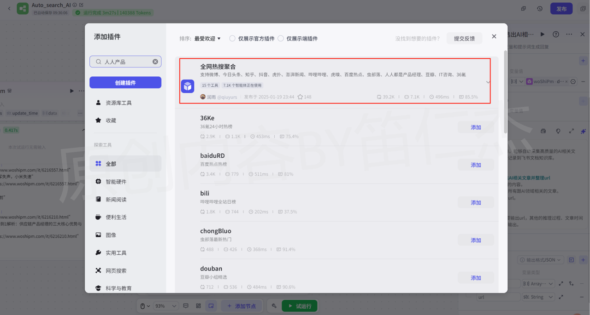Screen dimensions: 590x315
Task: Select the 网页搜索 category
Action: tap(125, 271)
